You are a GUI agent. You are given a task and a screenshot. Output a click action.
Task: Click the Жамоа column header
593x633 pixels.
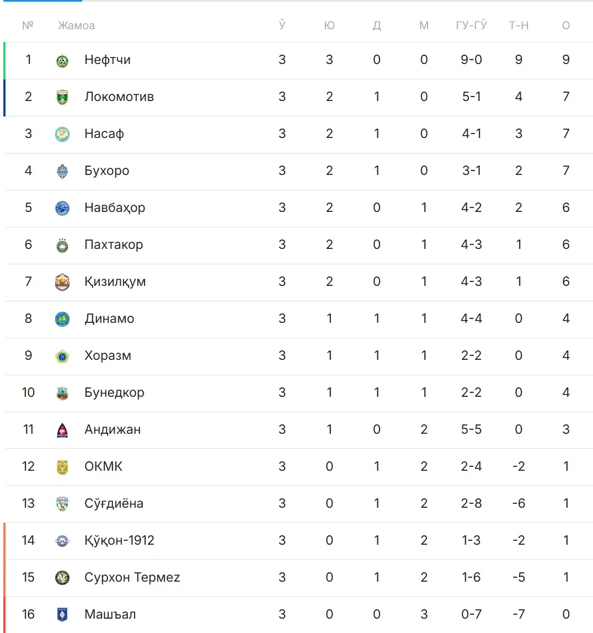point(76,25)
